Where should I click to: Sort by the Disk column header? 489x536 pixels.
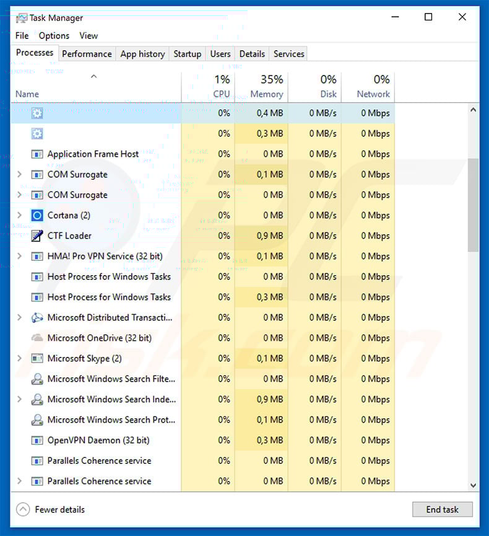pyautogui.click(x=314, y=87)
